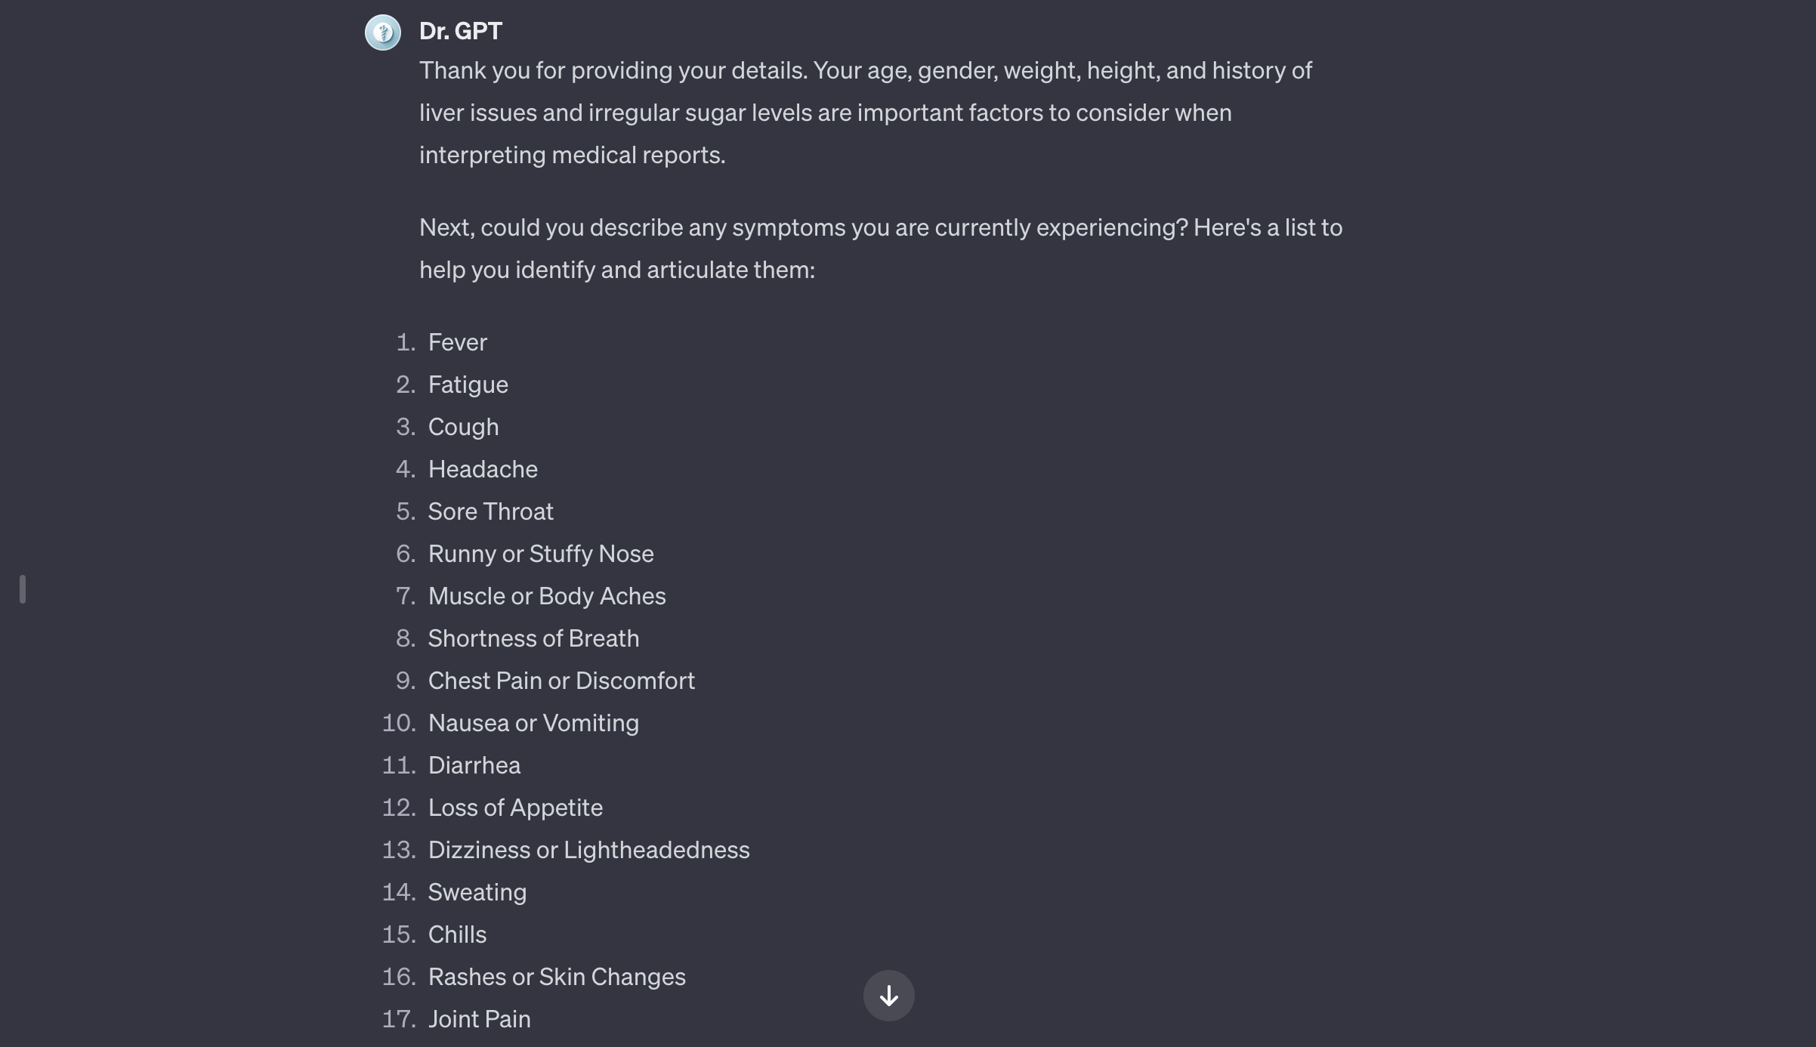Image resolution: width=1816 pixels, height=1047 pixels.
Task: Click the Shortness of Breath text
Action: [x=533, y=638]
